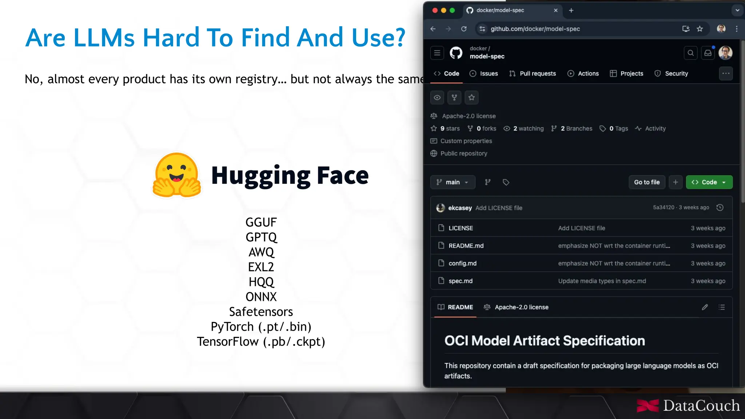
Task: Click the page vertical scrollbar
Action: pyautogui.click(x=743, y=121)
